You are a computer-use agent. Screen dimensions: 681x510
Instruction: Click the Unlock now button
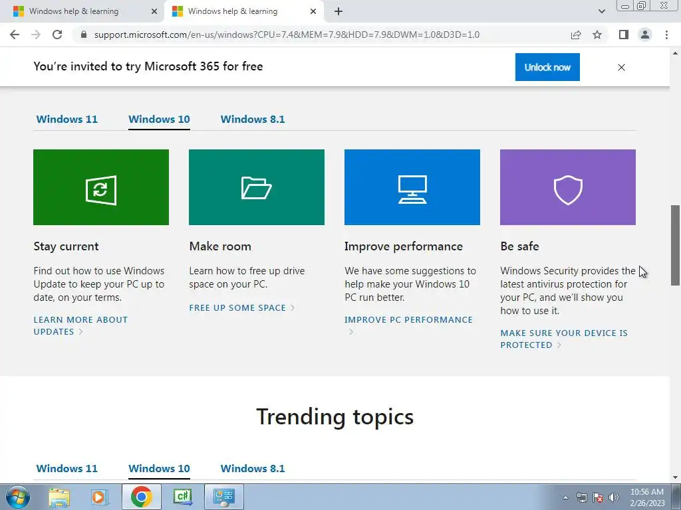(547, 67)
